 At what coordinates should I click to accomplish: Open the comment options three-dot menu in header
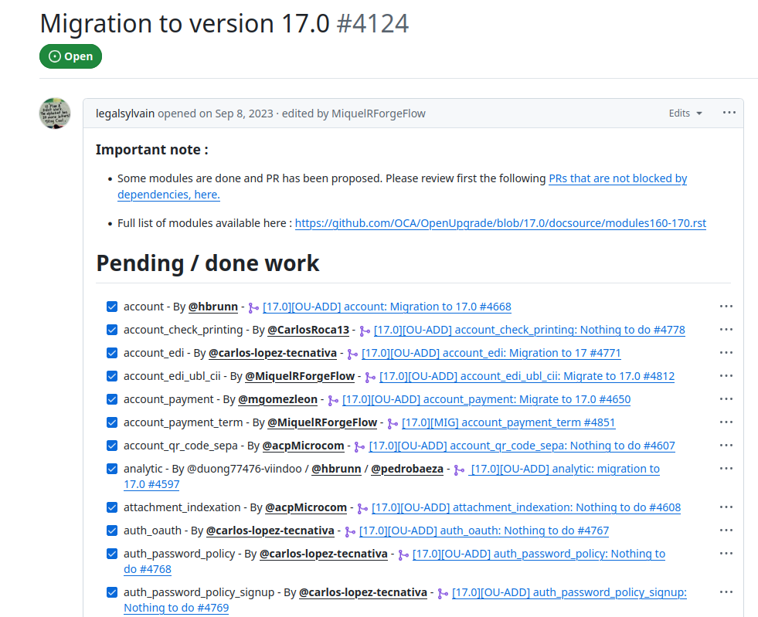coord(729,113)
